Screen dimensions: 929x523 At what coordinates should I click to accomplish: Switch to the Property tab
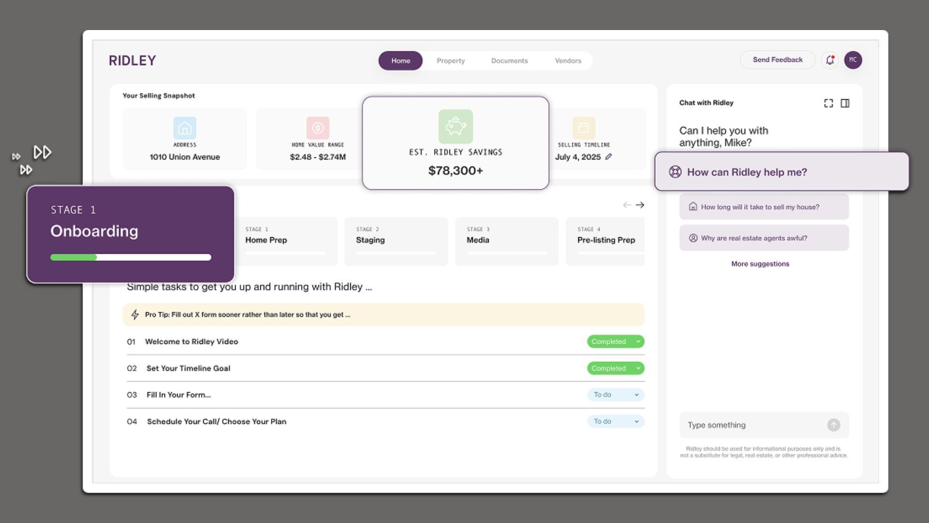coord(450,61)
